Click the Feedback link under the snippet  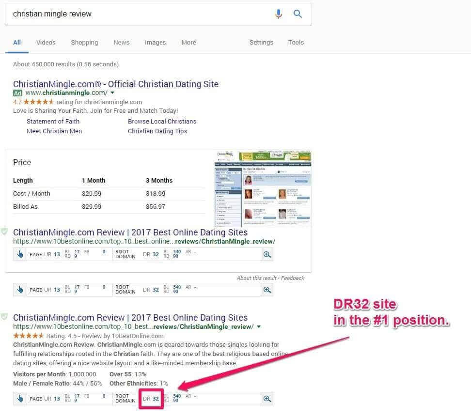[293, 278]
